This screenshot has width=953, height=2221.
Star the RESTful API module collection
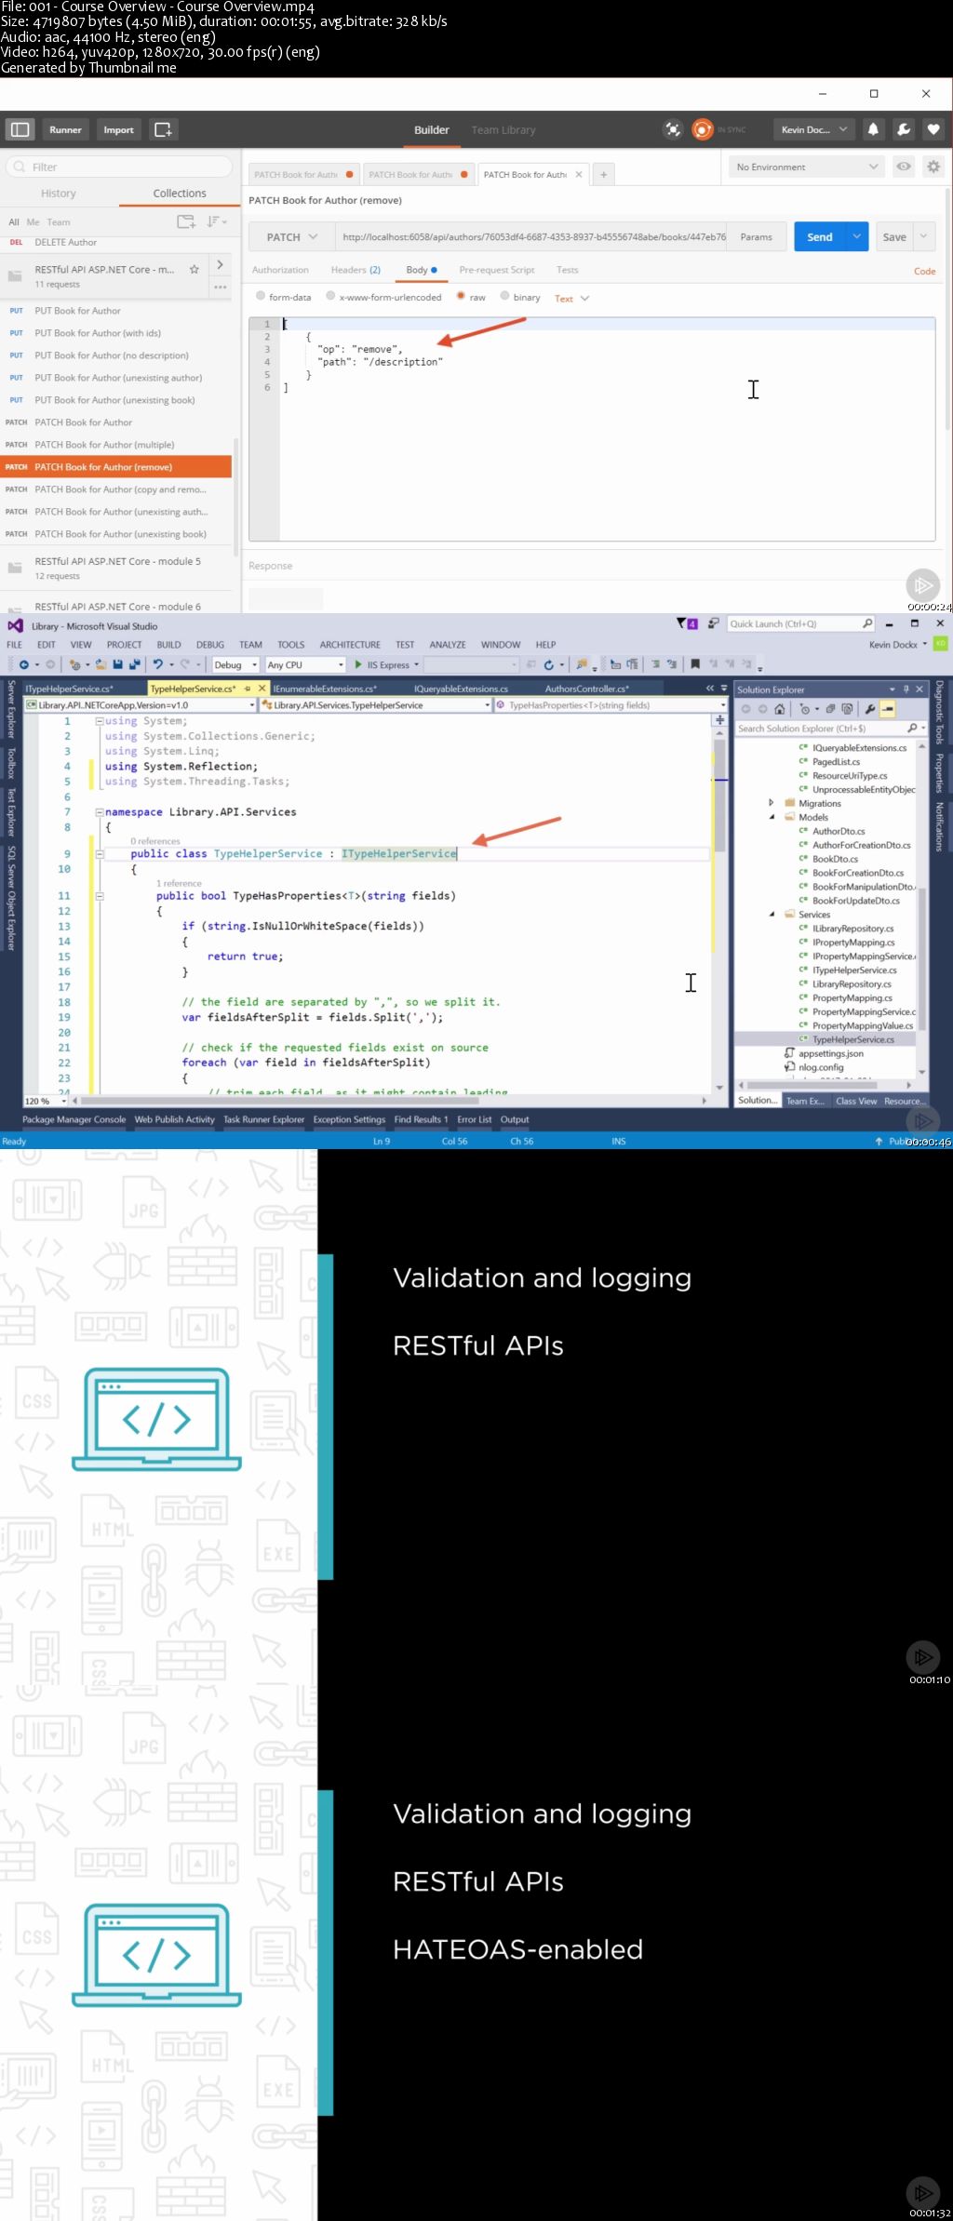tap(194, 269)
